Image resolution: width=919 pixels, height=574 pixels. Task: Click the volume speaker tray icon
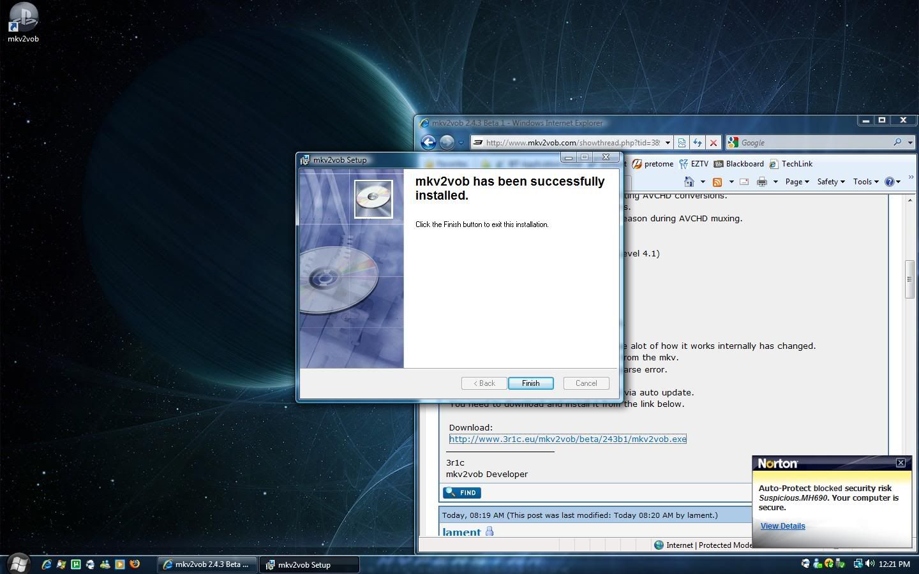(x=870, y=564)
